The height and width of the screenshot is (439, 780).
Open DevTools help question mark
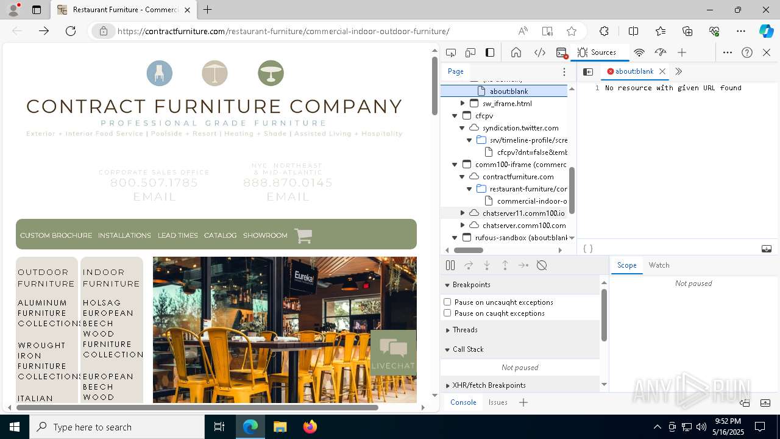[747, 52]
